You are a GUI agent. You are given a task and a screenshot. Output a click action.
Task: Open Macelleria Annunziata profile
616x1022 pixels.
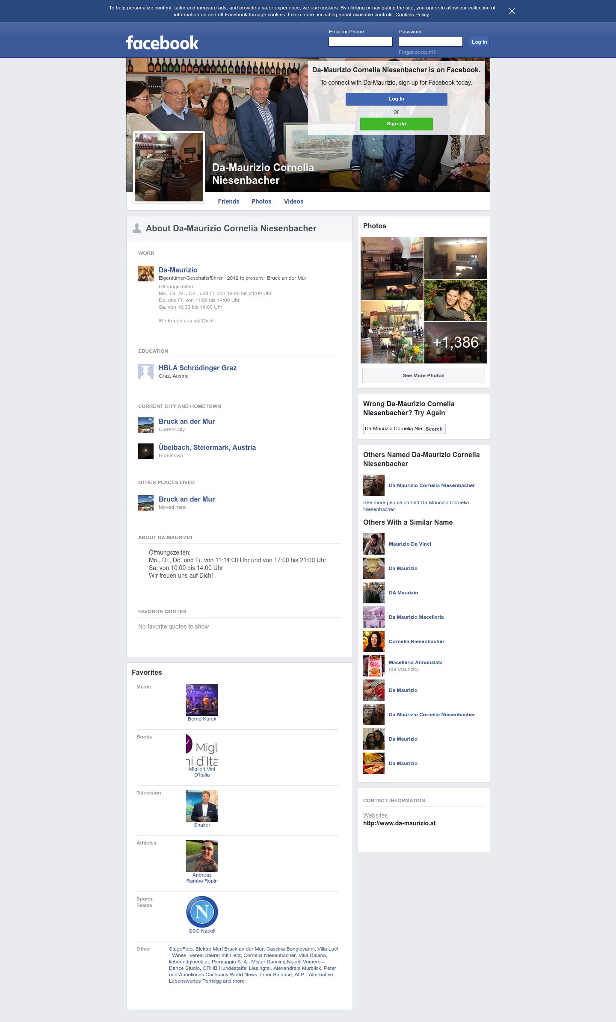pos(415,662)
